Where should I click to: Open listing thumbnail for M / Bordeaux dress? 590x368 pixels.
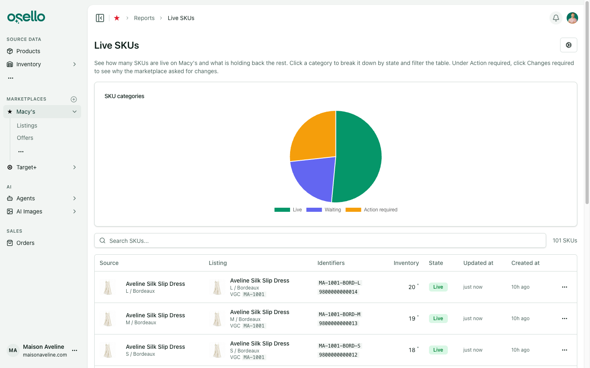tap(217, 319)
